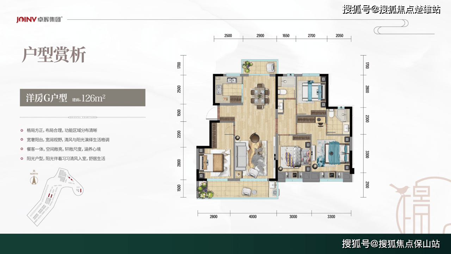
Task: Click the ORIENTAL COURTYARD divider caption
Action: [82, 117]
